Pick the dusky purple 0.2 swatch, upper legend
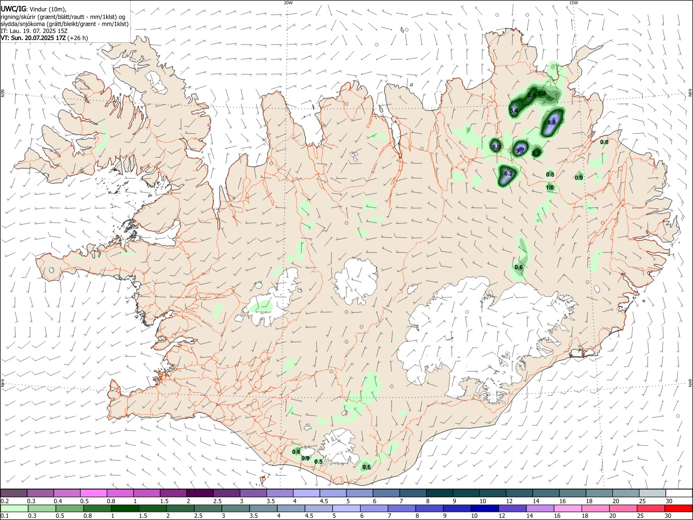 coord(14,493)
